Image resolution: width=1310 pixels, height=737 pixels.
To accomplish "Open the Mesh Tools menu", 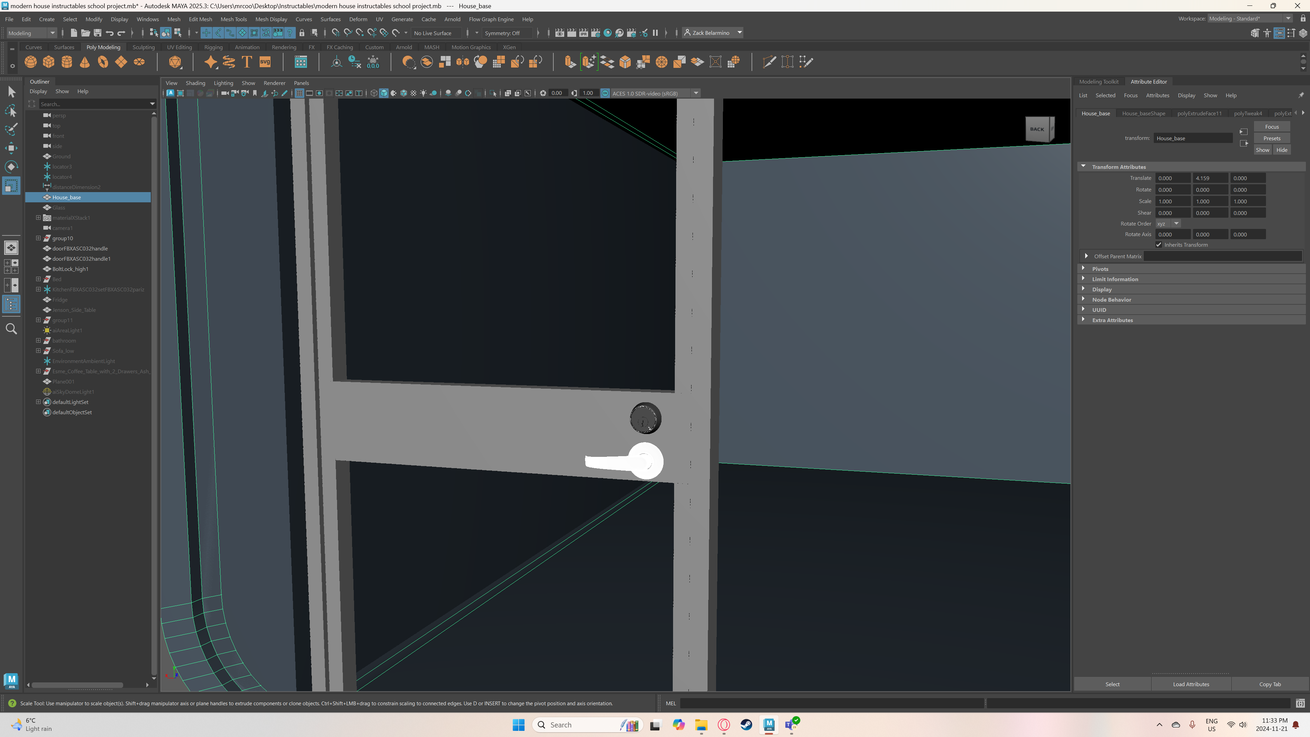I will (x=233, y=19).
